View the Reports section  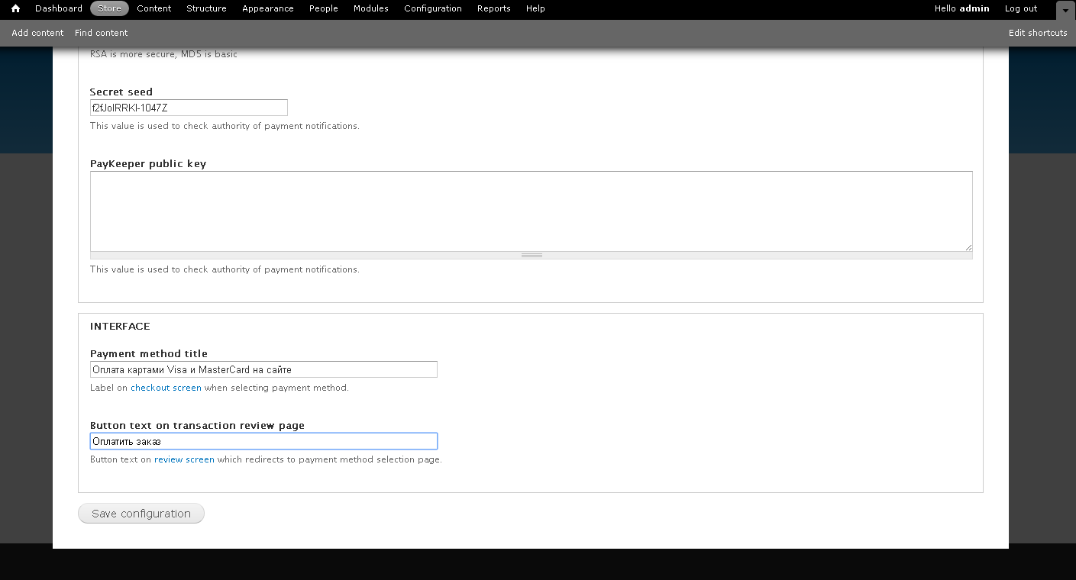[493, 8]
